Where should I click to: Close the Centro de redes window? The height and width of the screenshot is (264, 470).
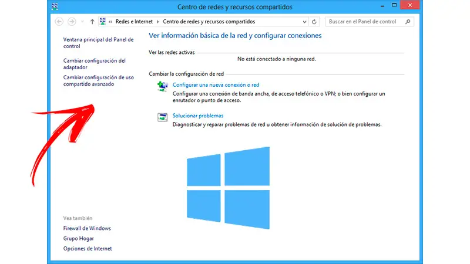click(410, 5)
